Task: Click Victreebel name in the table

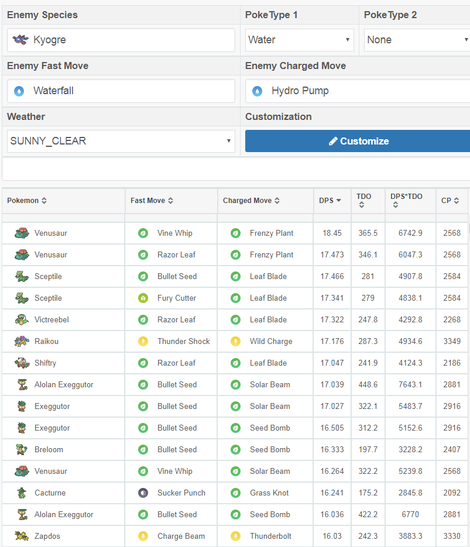Action: tap(52, 320)
